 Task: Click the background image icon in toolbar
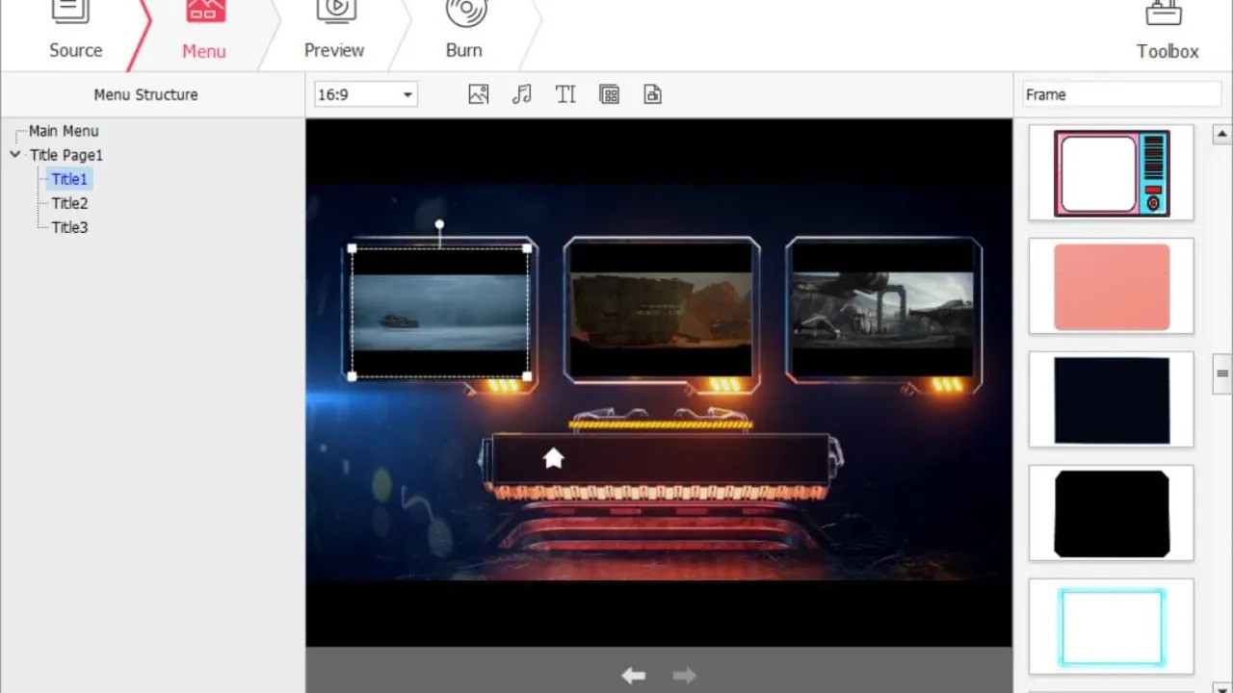479,94
